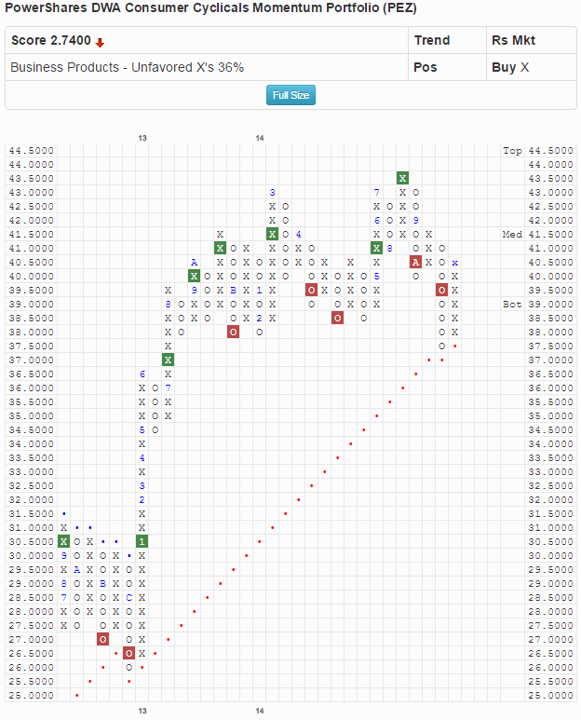Click the Buy X value under Rs Mkt
Image resolution: width=581 pixels, height=720 pixels.
(x=510, y=67)
